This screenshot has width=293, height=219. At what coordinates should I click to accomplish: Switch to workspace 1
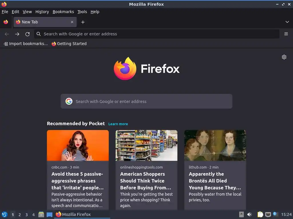(x=13, y=215)
